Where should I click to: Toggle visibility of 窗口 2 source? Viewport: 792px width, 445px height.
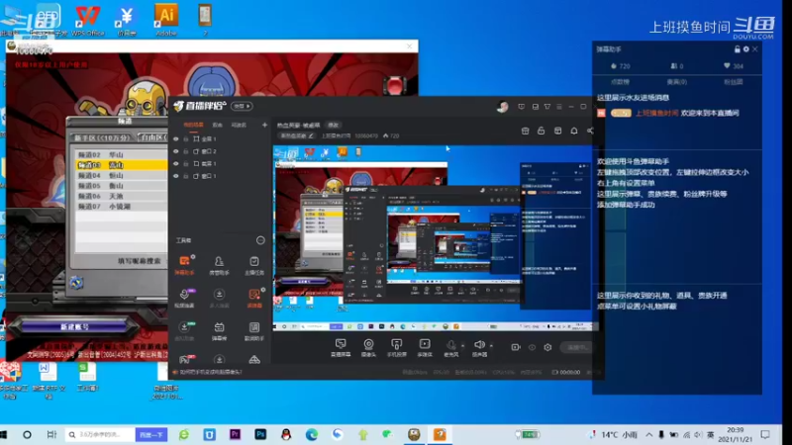(x=176, y=151)
